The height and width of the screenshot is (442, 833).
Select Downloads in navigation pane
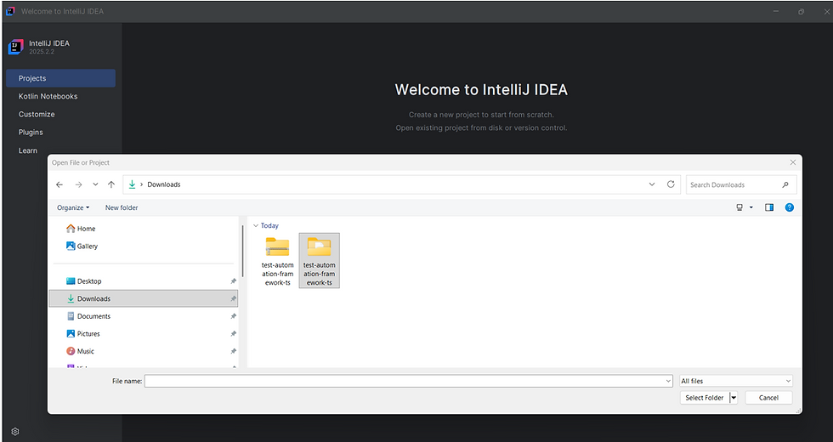[144, 298]
